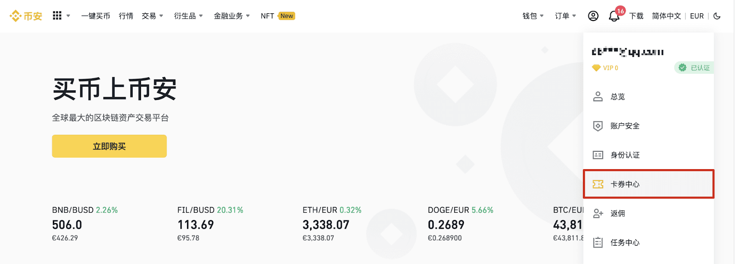This screenshot has width=735, height=264.
Task: Click the blurred account email text
Action: [628, 52]
